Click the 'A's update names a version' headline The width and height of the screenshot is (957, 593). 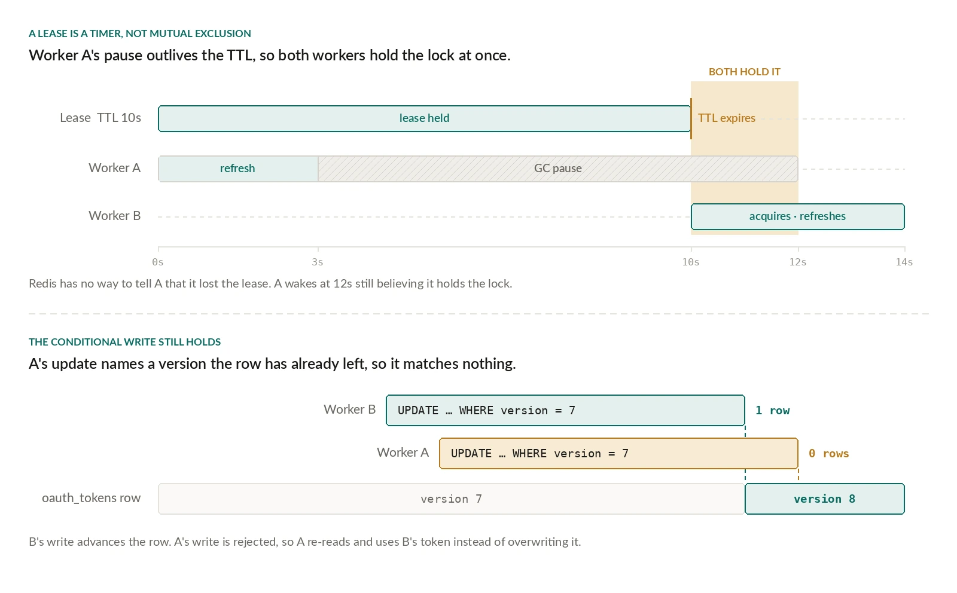(x=272, y=364)
